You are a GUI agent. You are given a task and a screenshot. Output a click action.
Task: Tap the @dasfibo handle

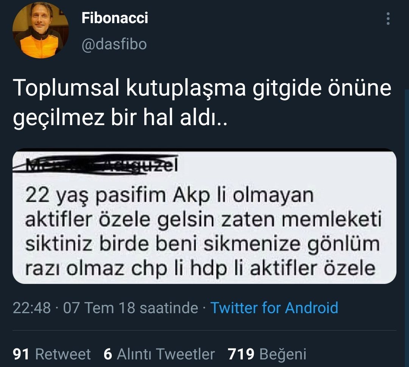point(114,45)
